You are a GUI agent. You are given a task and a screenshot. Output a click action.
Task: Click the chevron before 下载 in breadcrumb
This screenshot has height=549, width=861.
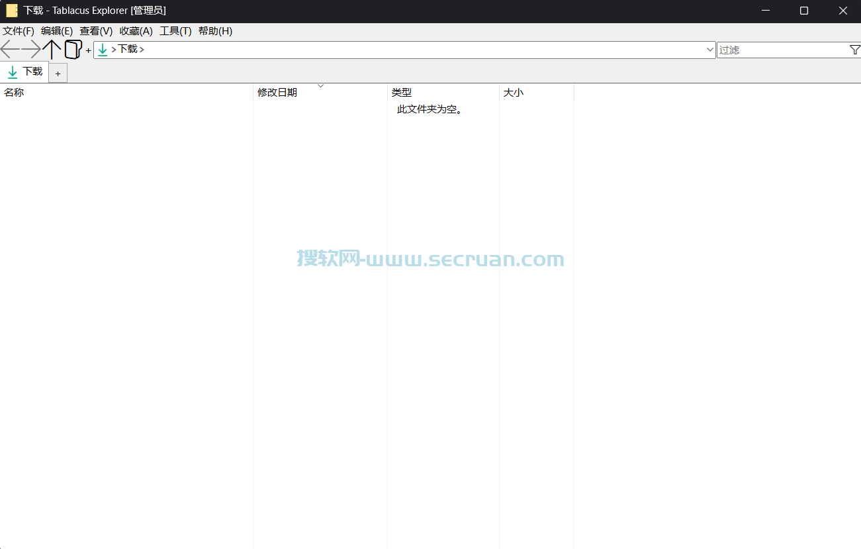click(x=114, y=50)
